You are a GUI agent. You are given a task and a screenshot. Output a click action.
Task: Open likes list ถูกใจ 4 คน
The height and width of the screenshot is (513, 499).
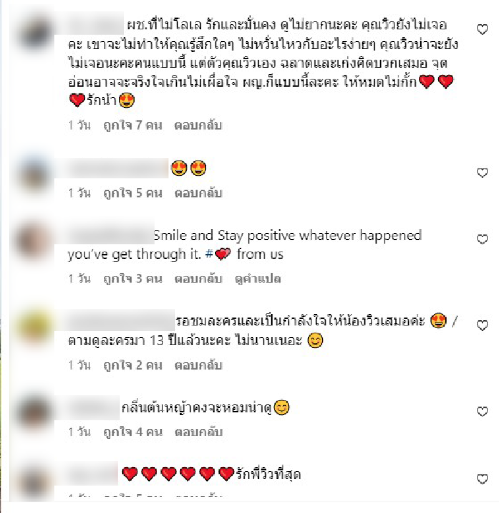coord(132,432)
